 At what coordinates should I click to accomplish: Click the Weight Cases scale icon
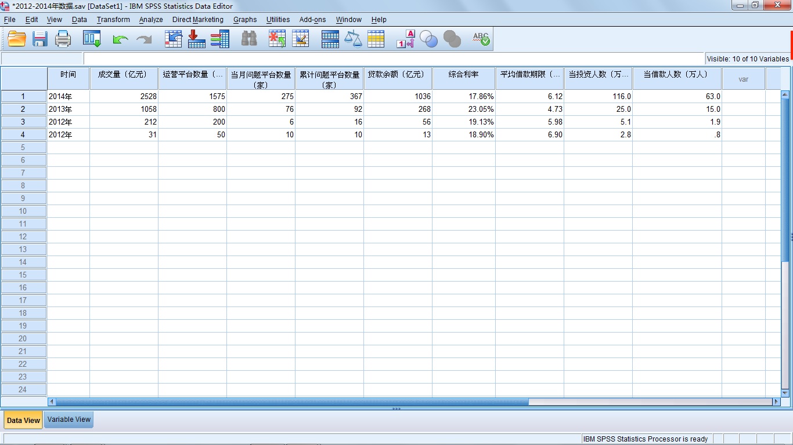(x=353, y=39)
